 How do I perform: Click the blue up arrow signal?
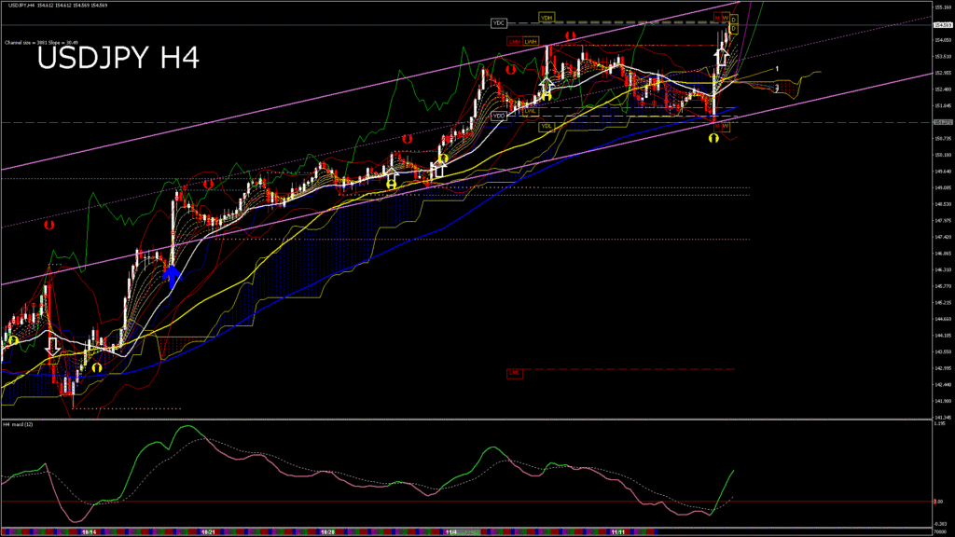[x=172, y=272]
